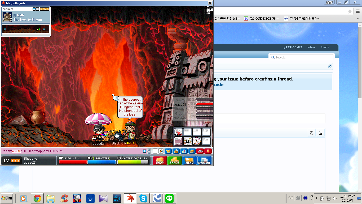
Task: Click the Ctrl ATTACK quick slot
Action: pos(178,141)
